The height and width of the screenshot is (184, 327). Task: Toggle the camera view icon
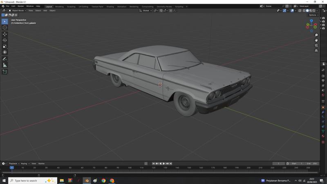tap(316, 45)
